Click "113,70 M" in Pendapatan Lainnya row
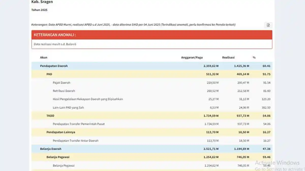305x171 pixels. (212, 132)
